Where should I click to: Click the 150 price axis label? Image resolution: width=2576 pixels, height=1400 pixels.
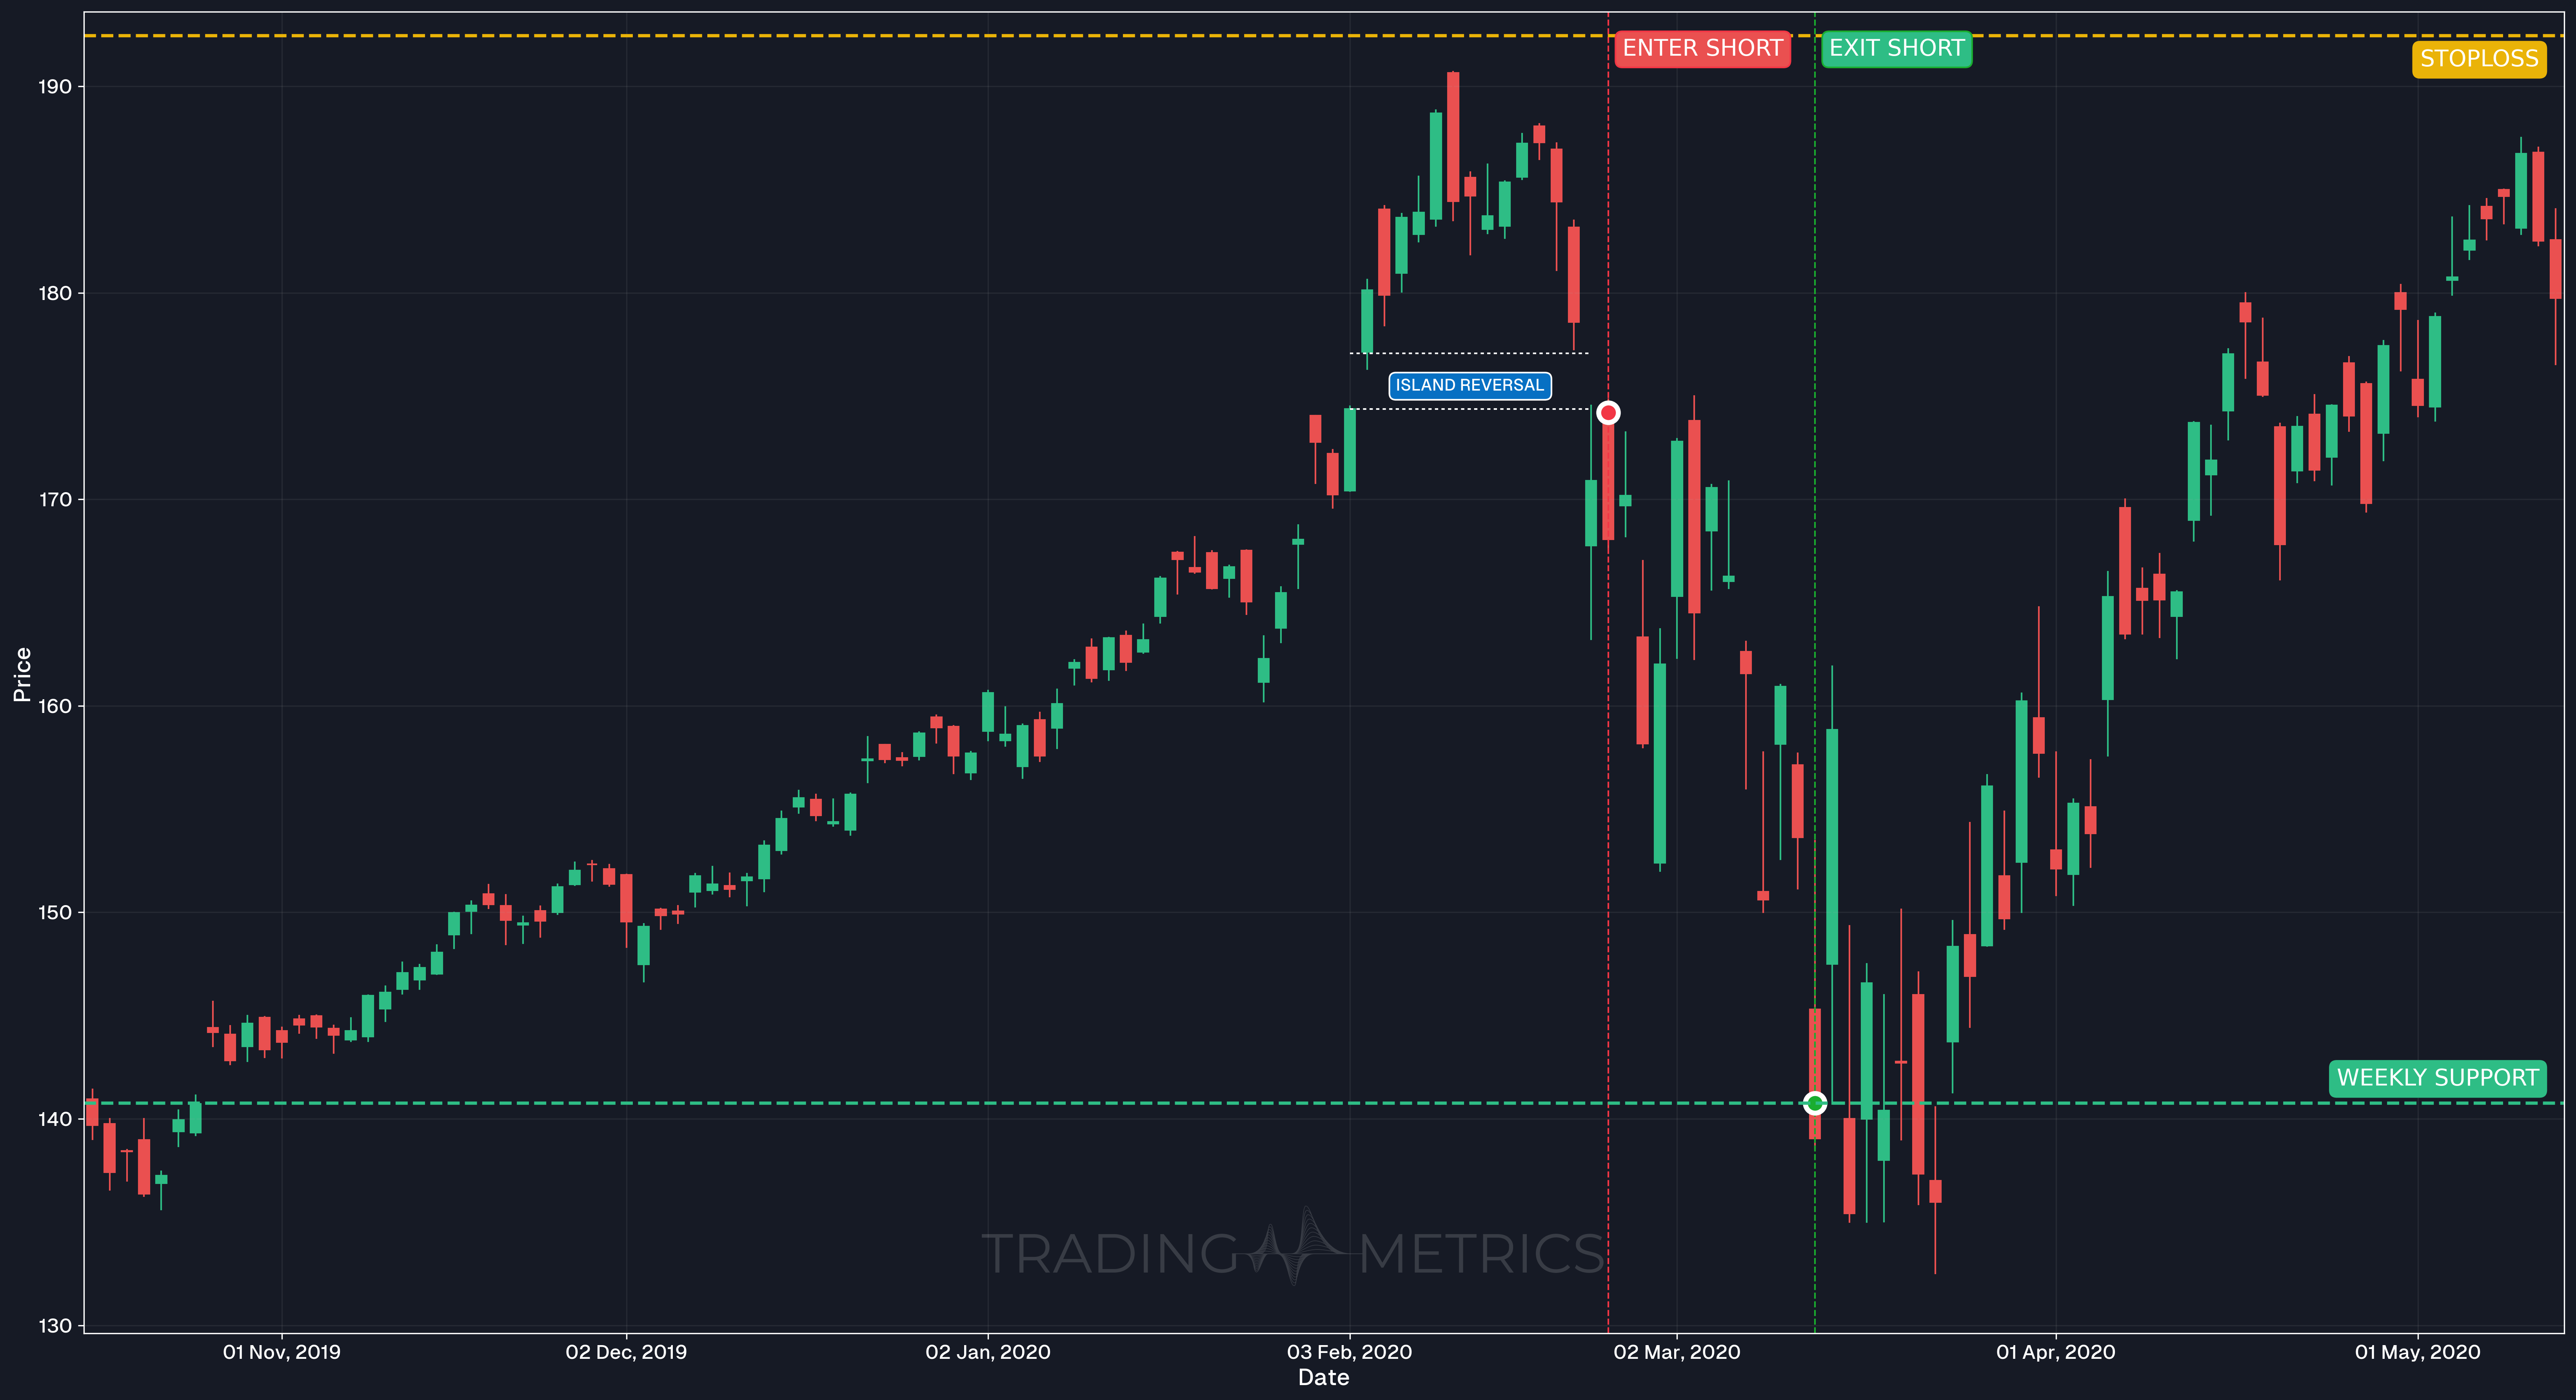55,912
